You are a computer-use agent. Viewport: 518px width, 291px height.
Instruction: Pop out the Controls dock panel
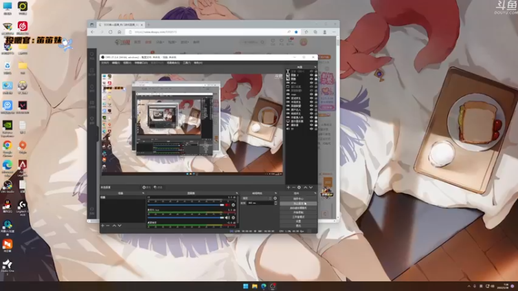[x=315, y=193]
